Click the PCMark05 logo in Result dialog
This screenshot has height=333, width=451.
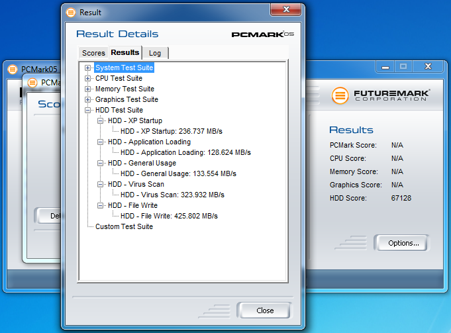pyautogui.click(x=263, y=34)
